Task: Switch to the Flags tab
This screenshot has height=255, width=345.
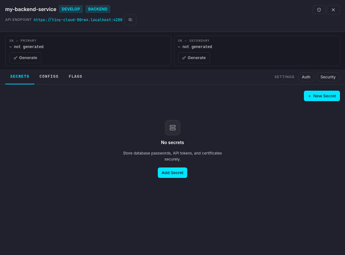Action: tap(76, 76)
